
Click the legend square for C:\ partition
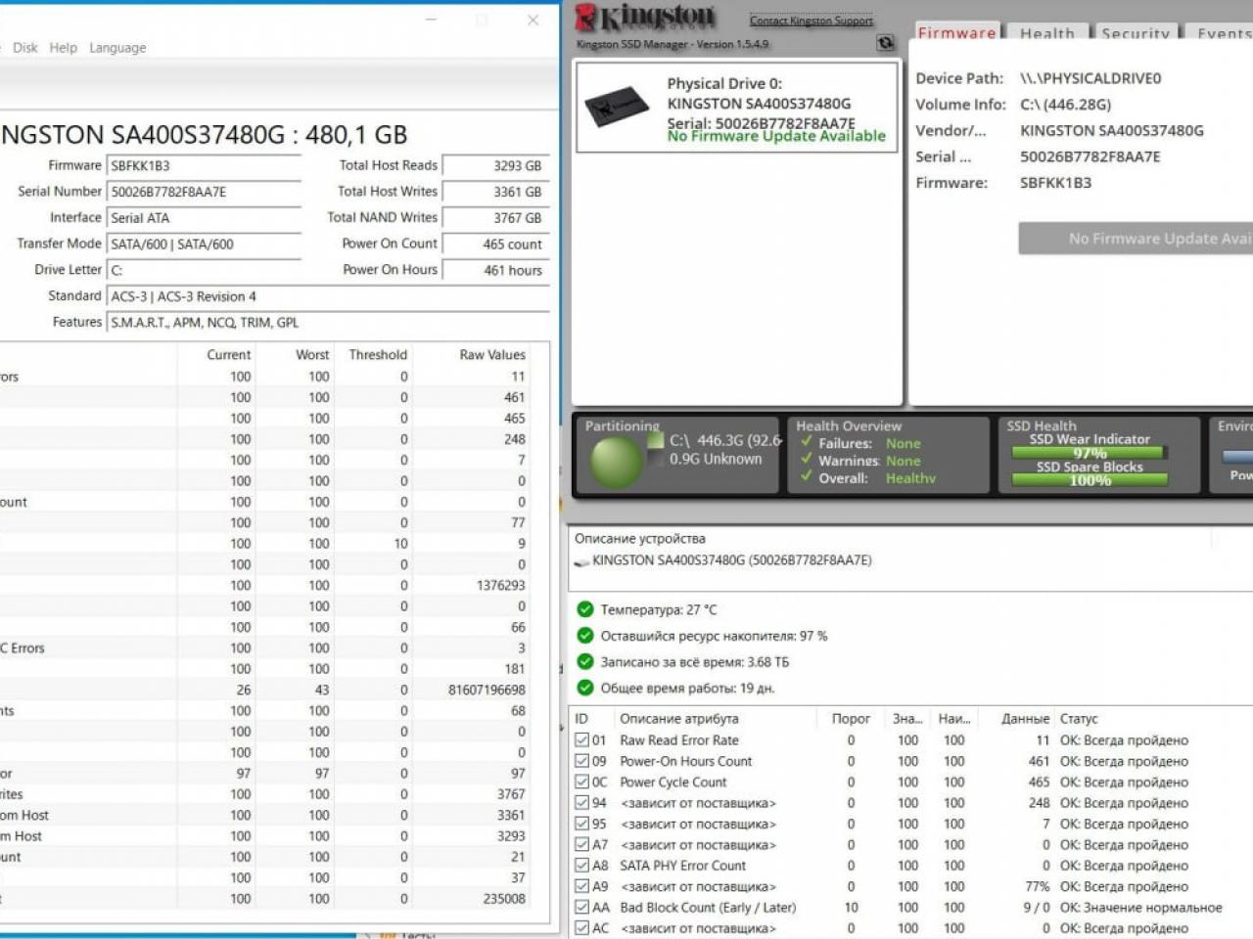[x=656, y=441]
